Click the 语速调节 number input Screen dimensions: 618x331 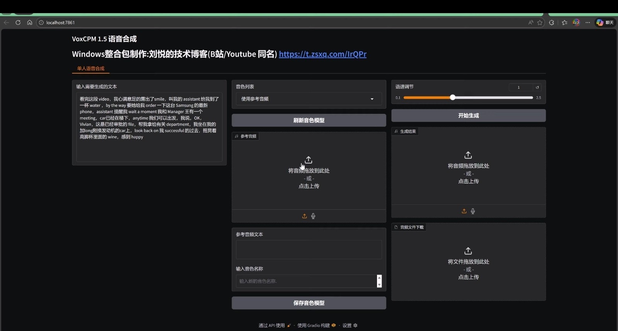pos(520,87)
